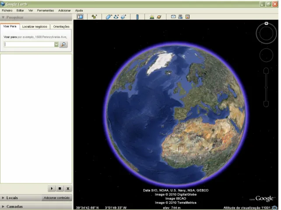Expand the Locais panel

(3, 198)
